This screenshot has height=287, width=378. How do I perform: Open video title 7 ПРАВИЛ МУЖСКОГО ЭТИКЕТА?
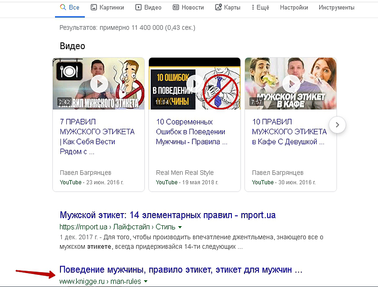tap(97, 136)
